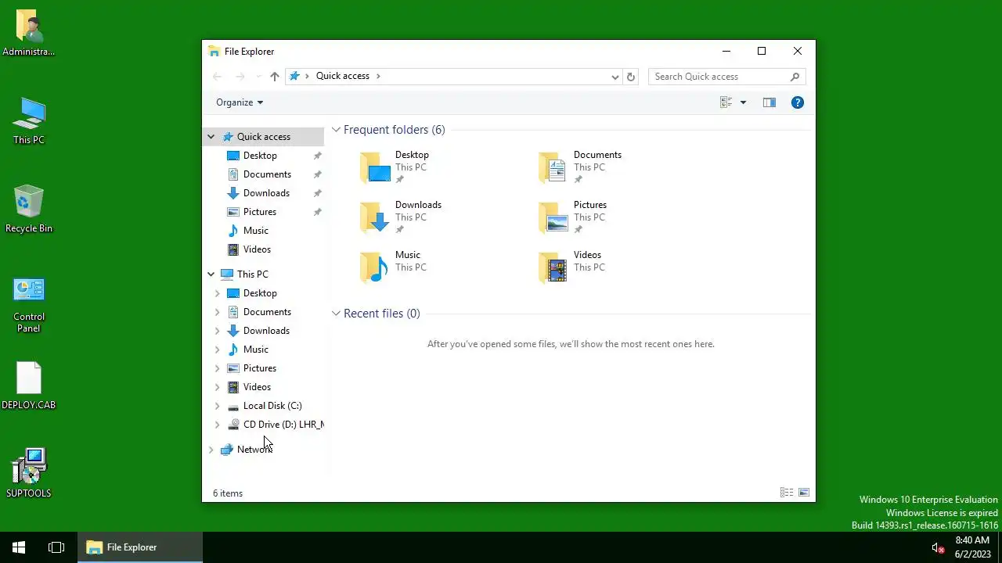
Task: Open the taskbar clock and date
Action: 972,547
